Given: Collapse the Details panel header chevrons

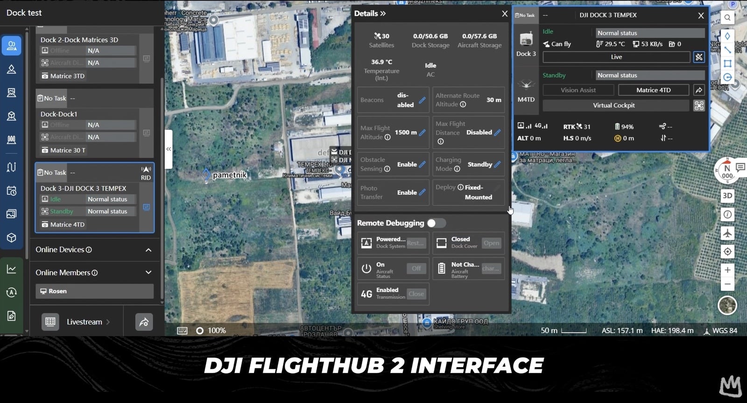Looking at the screenshot, I should tap(383, 14).
